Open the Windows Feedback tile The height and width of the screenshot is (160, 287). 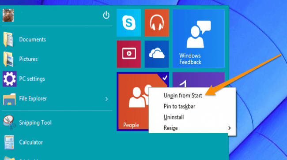coord(199,38)
